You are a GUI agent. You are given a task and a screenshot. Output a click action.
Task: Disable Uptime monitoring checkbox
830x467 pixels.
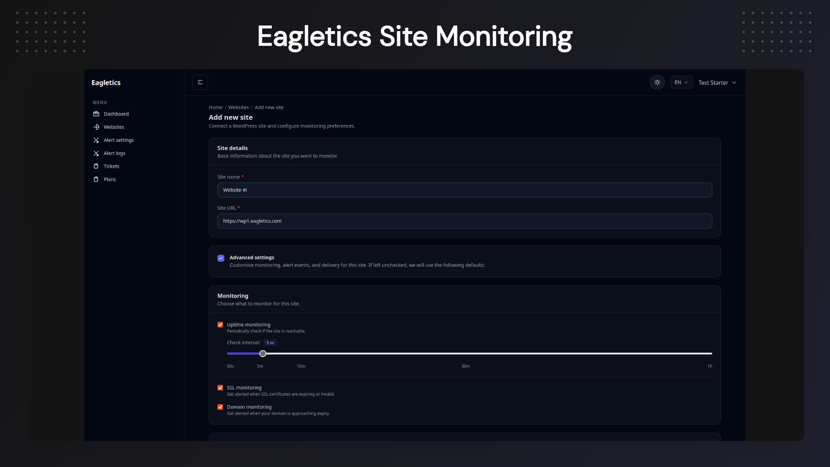coord(220,325)
